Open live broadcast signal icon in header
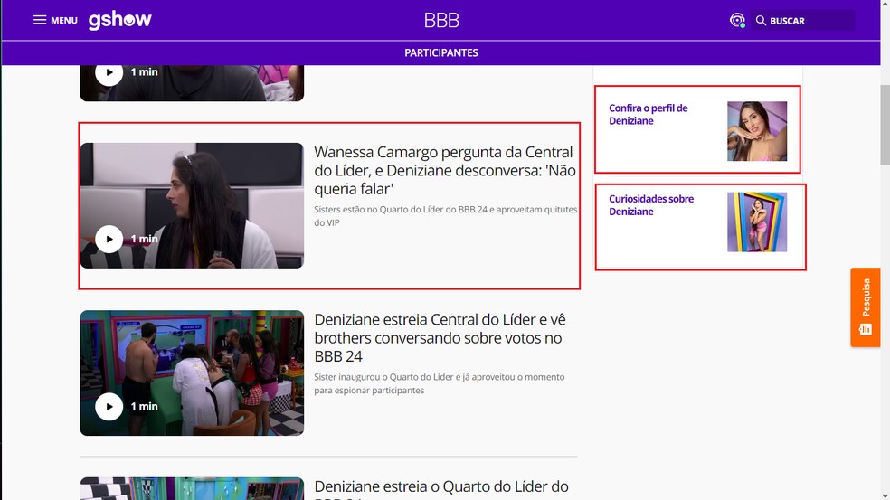Viewport: 890px width, 500px height. [x=737, y=21]
